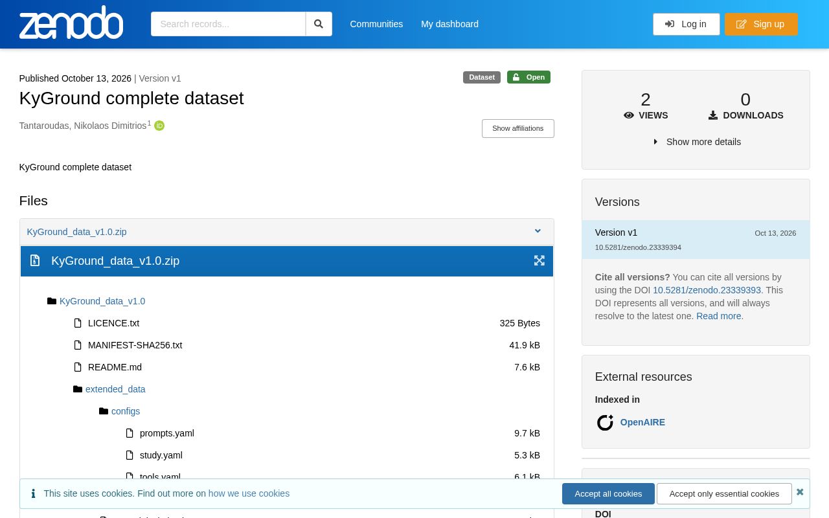Click the MANIFEST-SHA256.txt file name
Viewport: 829px width, 518px height.
point(135,345)
